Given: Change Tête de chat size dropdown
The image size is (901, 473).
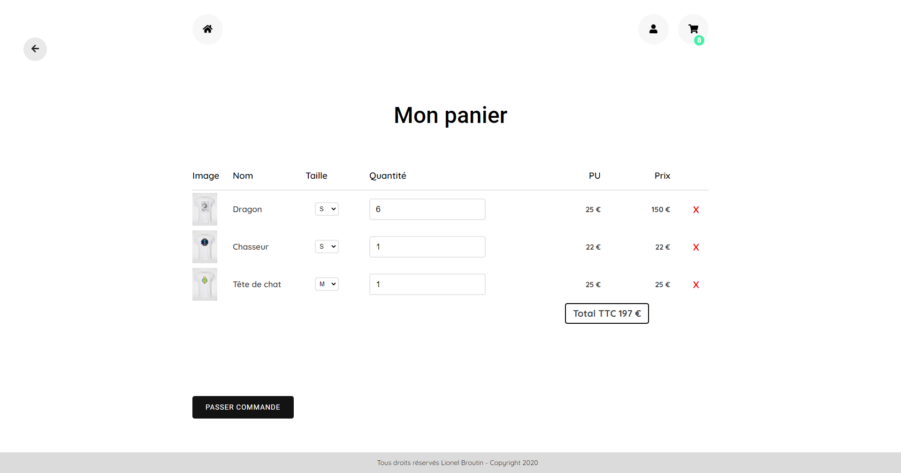Looking at the screenshot, I should (327, 284).
